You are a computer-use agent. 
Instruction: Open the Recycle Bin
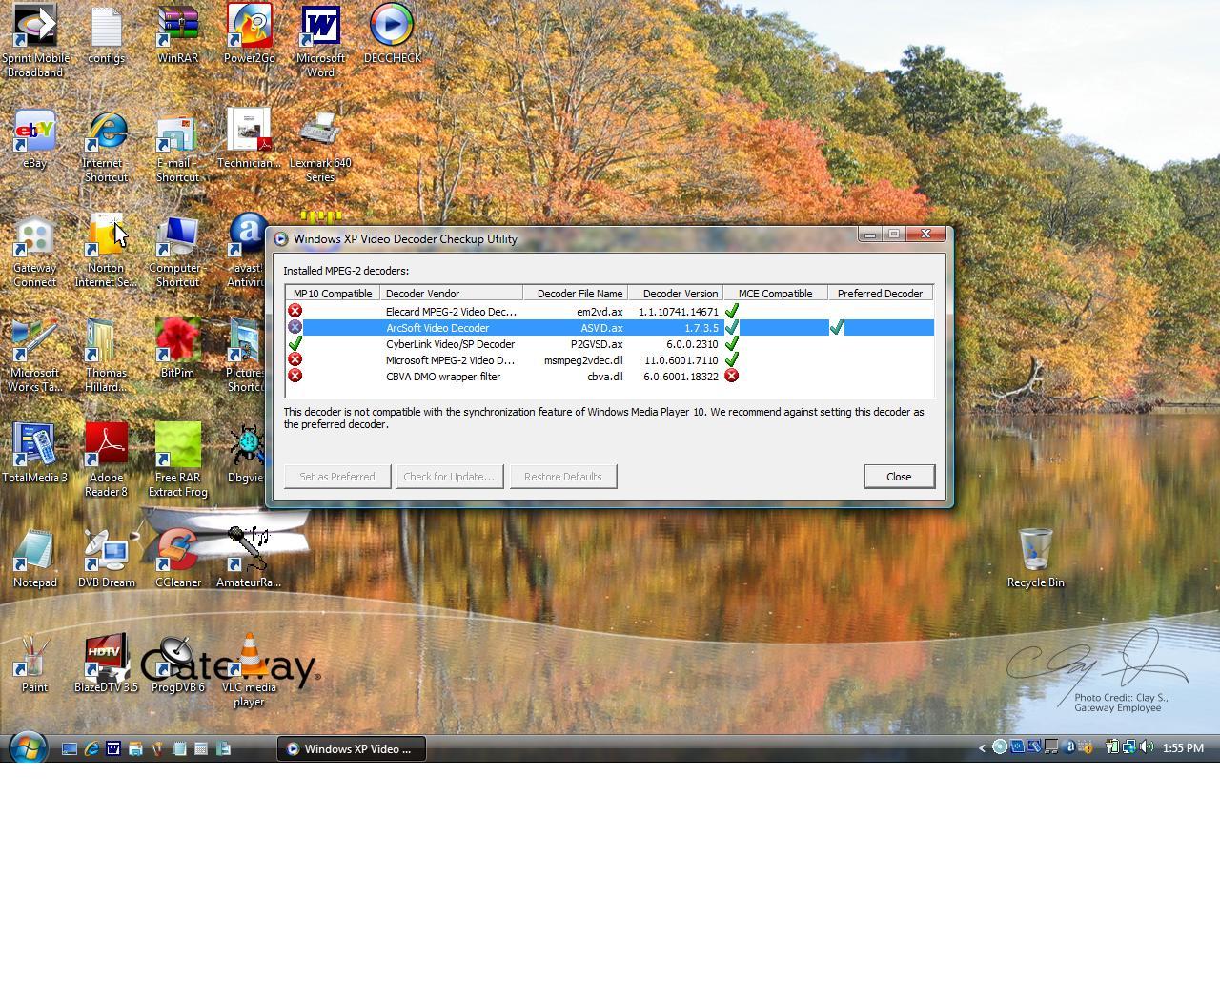pyautogui.click(x=1035, y=553)
